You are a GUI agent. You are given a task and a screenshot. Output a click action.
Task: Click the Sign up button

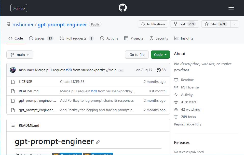click(x=19, y=8)
